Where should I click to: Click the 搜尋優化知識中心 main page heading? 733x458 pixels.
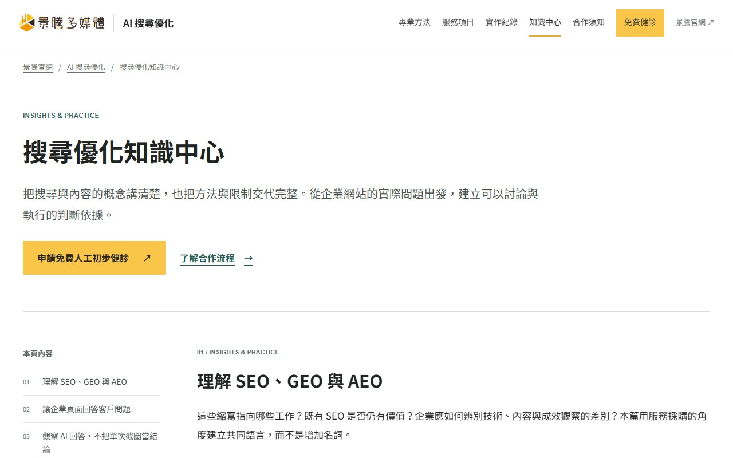[x=124, y=153]
